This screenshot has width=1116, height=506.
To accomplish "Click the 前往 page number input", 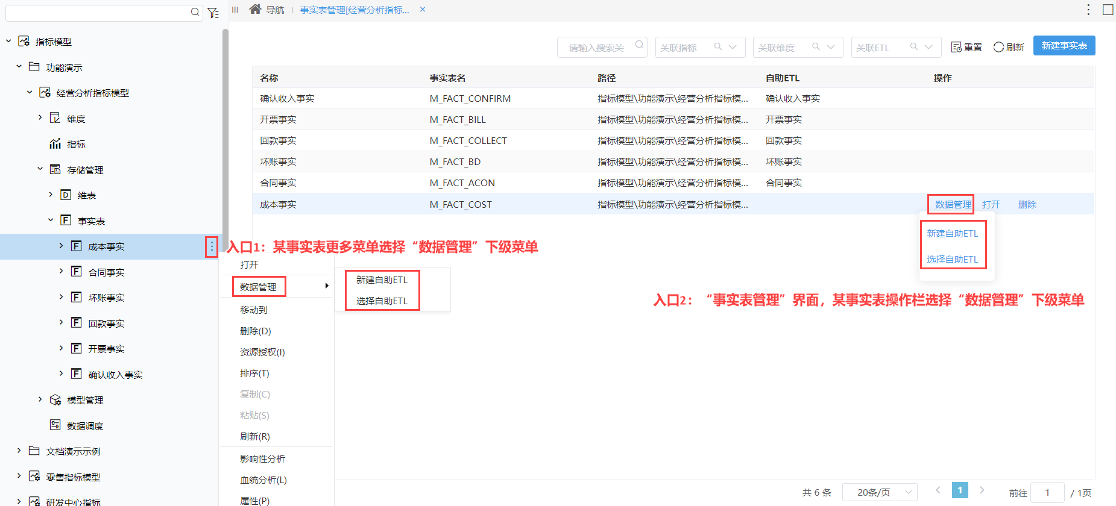I will pyautogui.click(x=1047, y=492).
